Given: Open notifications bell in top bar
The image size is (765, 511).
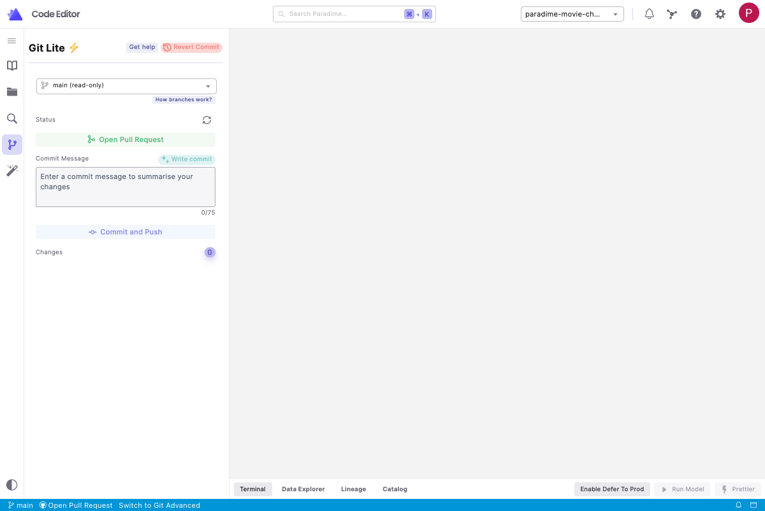Looking at the screenshot, I should pyautogui.click(x=649, y=14).
